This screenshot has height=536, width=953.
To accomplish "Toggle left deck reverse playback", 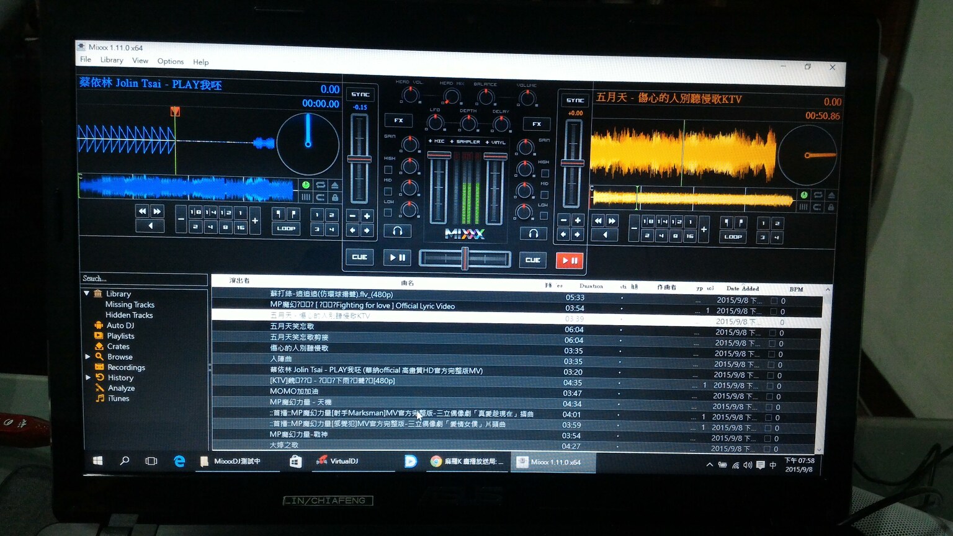I will tap(150, 226).
